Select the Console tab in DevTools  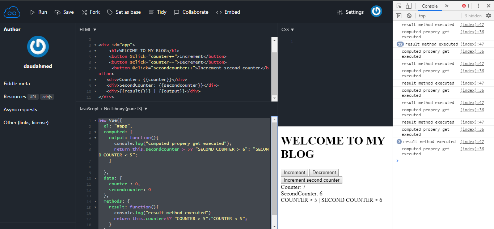coord(430,6)
